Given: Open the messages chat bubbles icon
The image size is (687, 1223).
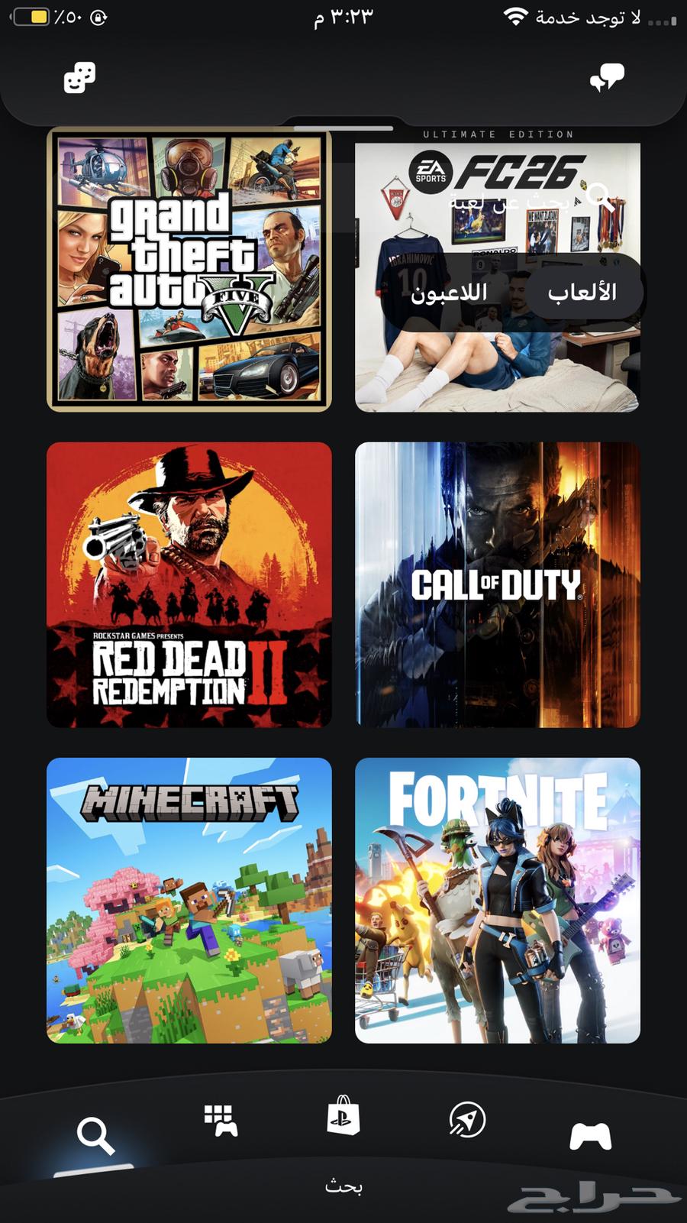Looking at the screenshot, I should click(607, 77).
